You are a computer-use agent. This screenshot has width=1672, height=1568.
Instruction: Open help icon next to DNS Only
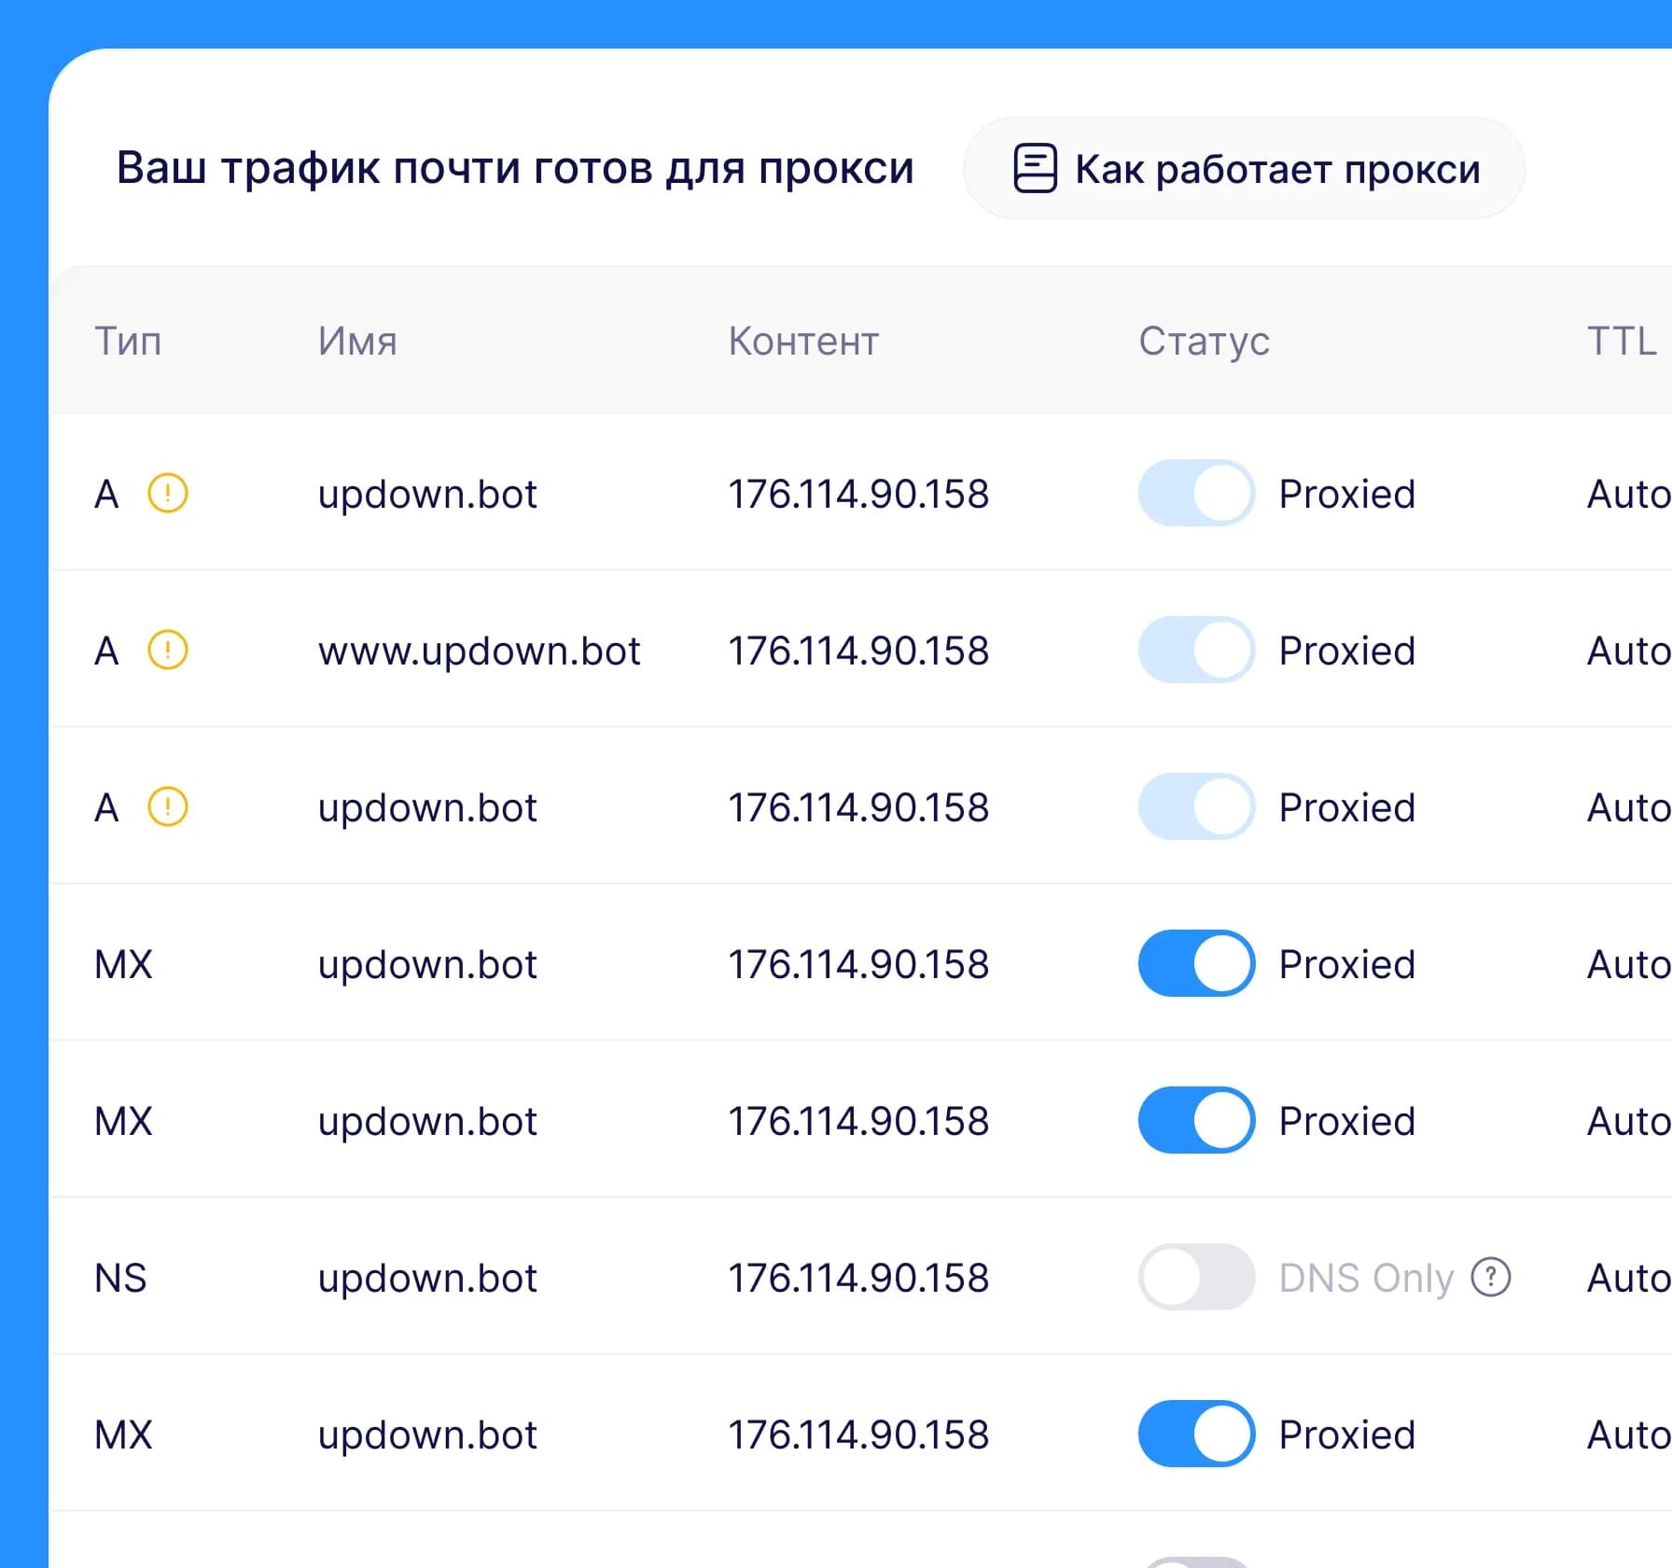pos(1490,1277)
